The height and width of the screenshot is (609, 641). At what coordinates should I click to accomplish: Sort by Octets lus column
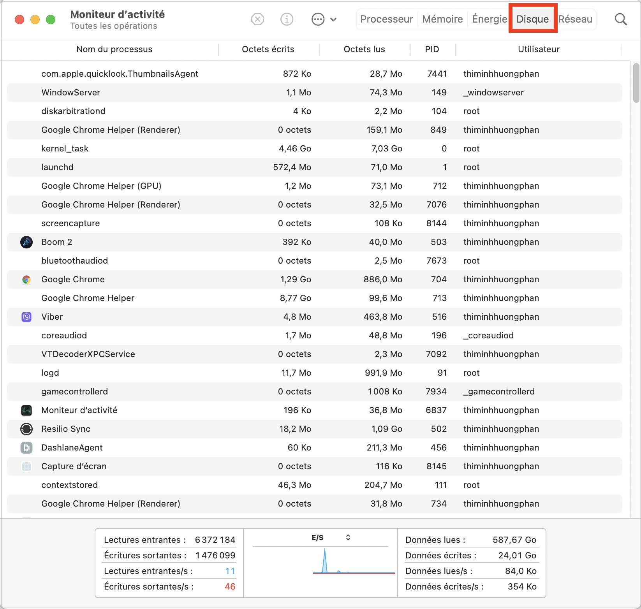click(x=364, y=49)
